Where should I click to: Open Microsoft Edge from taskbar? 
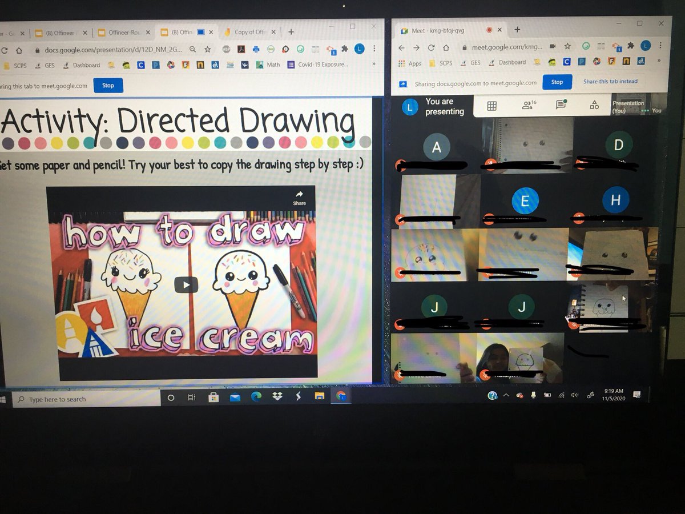(x=256, y=396)
